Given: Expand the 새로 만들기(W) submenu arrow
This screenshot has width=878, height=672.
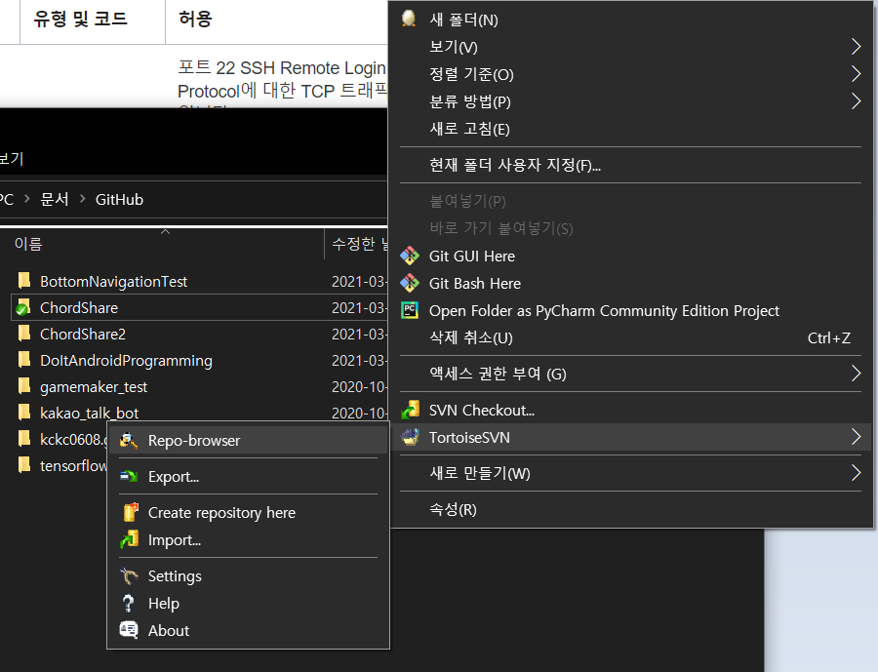Looking at the screenshot, I should [856, 473].
